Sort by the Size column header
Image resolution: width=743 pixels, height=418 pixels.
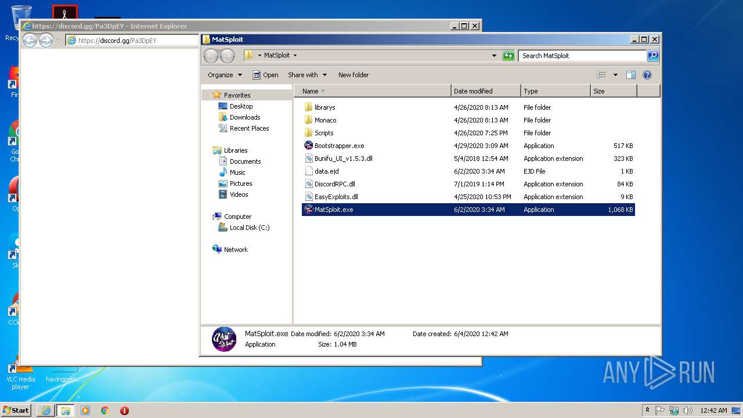click(614, 91)
